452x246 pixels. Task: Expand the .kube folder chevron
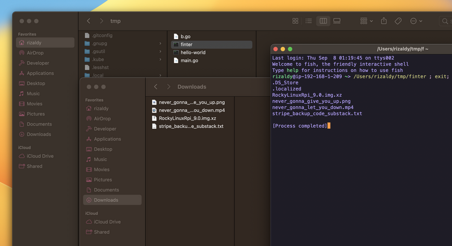coord(160,59)
